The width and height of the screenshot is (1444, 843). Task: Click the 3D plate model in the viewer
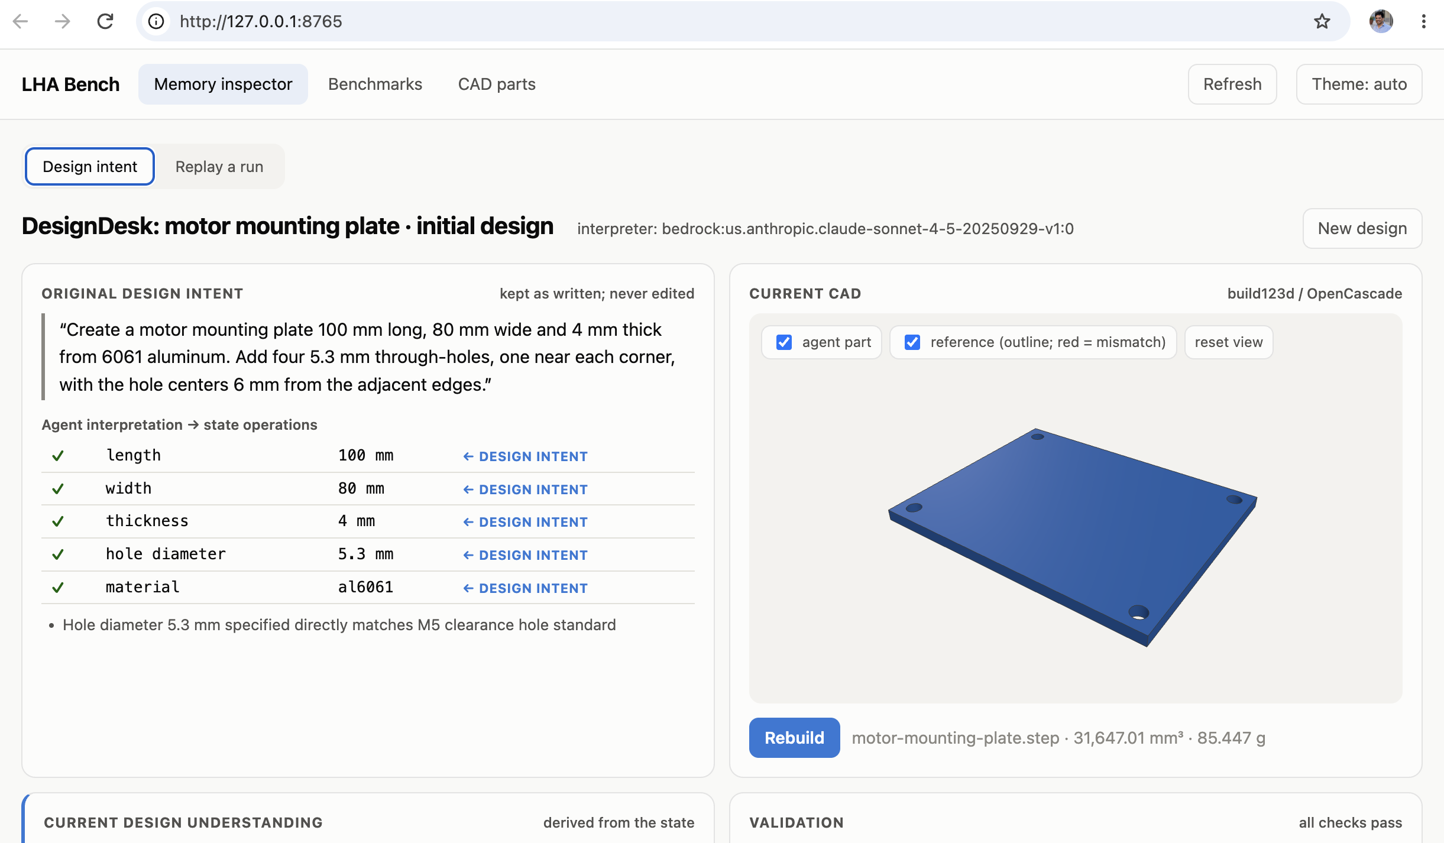(1073, 537)
